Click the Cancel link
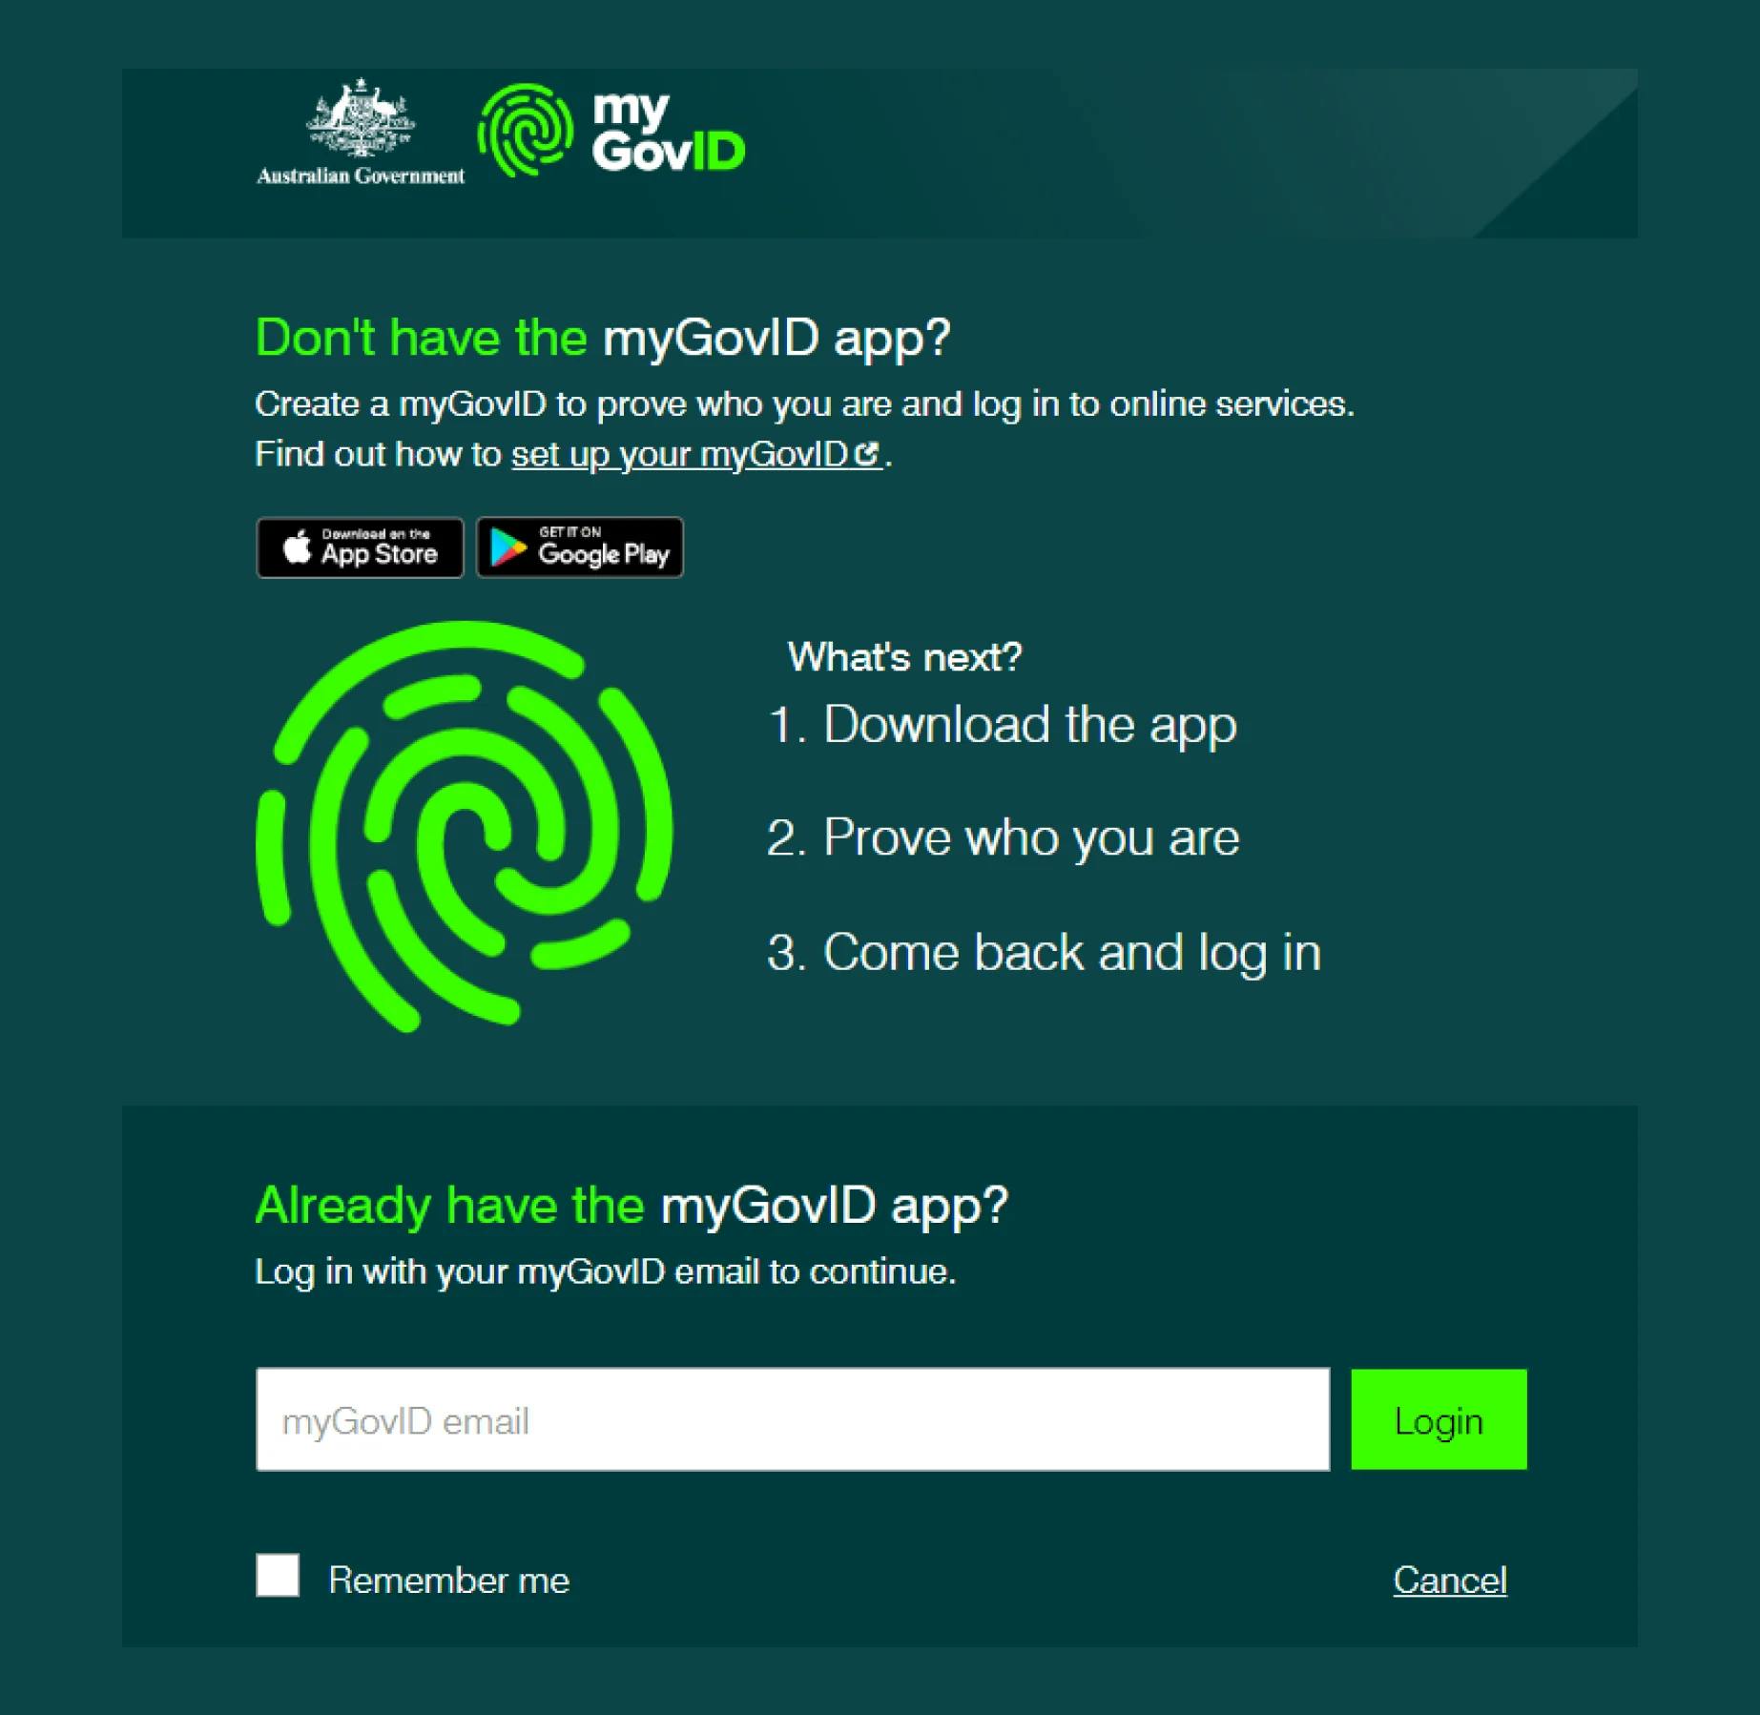The image size is (1760, 1715). [x=1450, y=1581]
